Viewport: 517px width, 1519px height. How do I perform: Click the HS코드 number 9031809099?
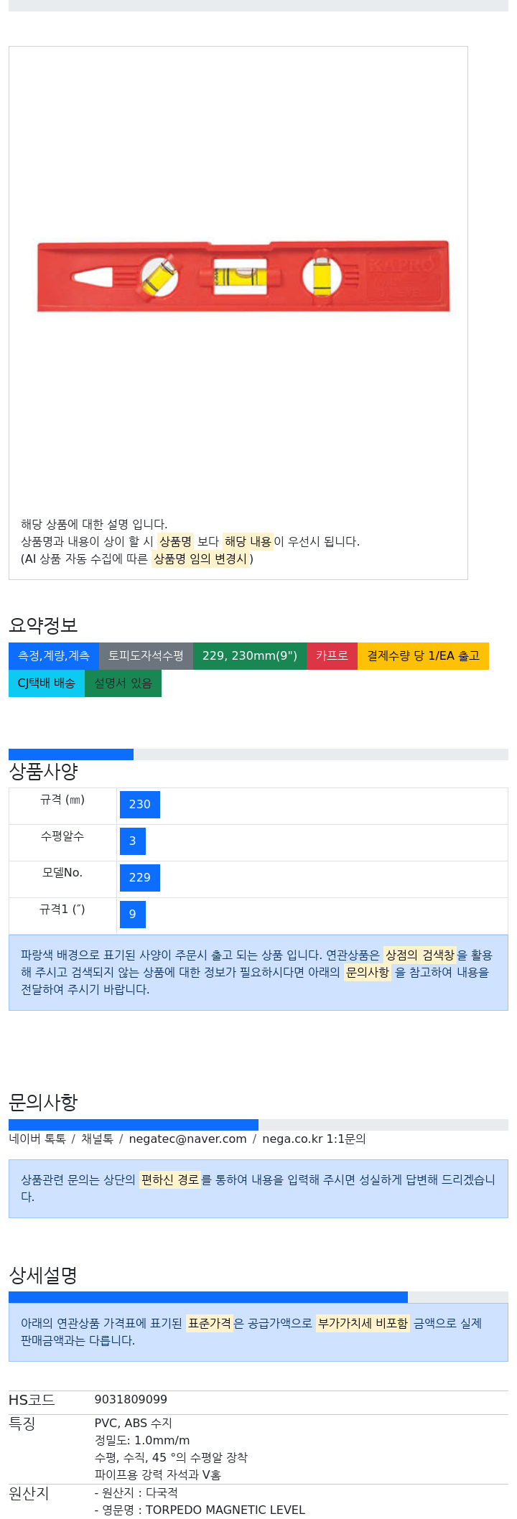[131, 1400]
